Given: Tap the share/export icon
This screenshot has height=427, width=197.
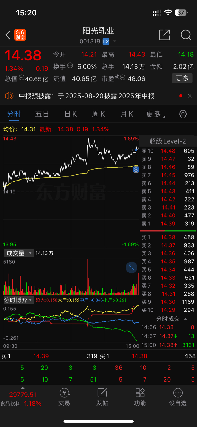Looking at the screenshot, I should [x=164, y=35].
